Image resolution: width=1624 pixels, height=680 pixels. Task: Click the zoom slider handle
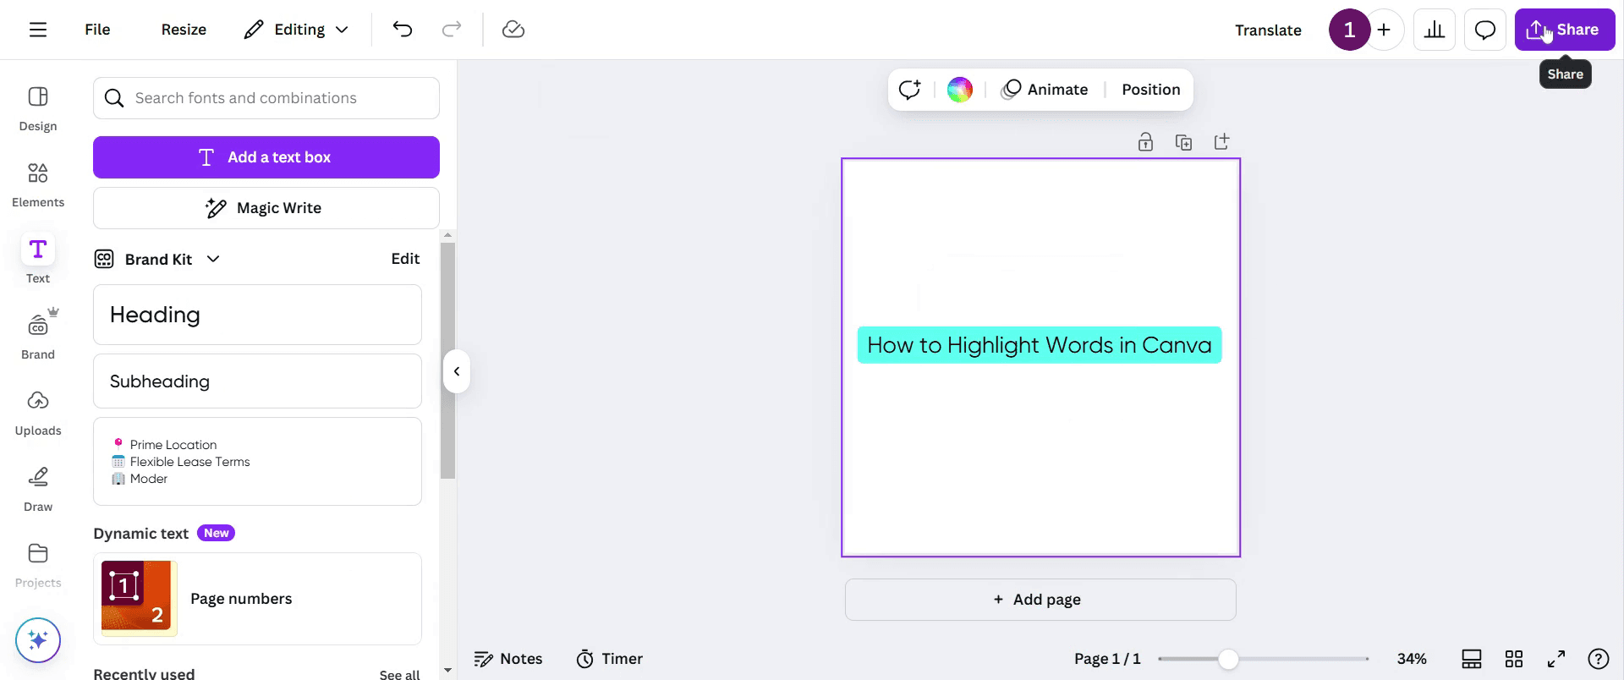click(x=1228, y=659)
